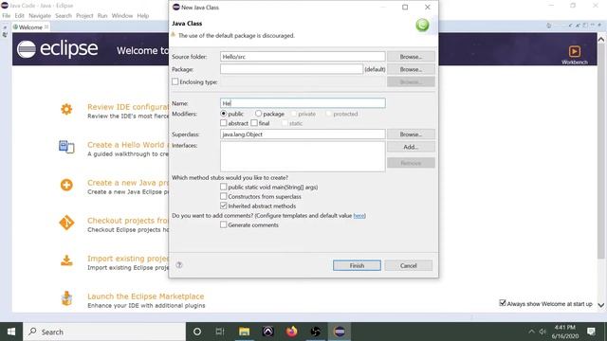Click the volume icon in system tray
Screen dimensions: 607x341
(x=543, y=332)
